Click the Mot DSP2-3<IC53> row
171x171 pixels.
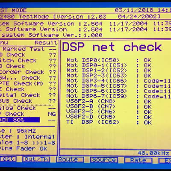pos(109,76)
